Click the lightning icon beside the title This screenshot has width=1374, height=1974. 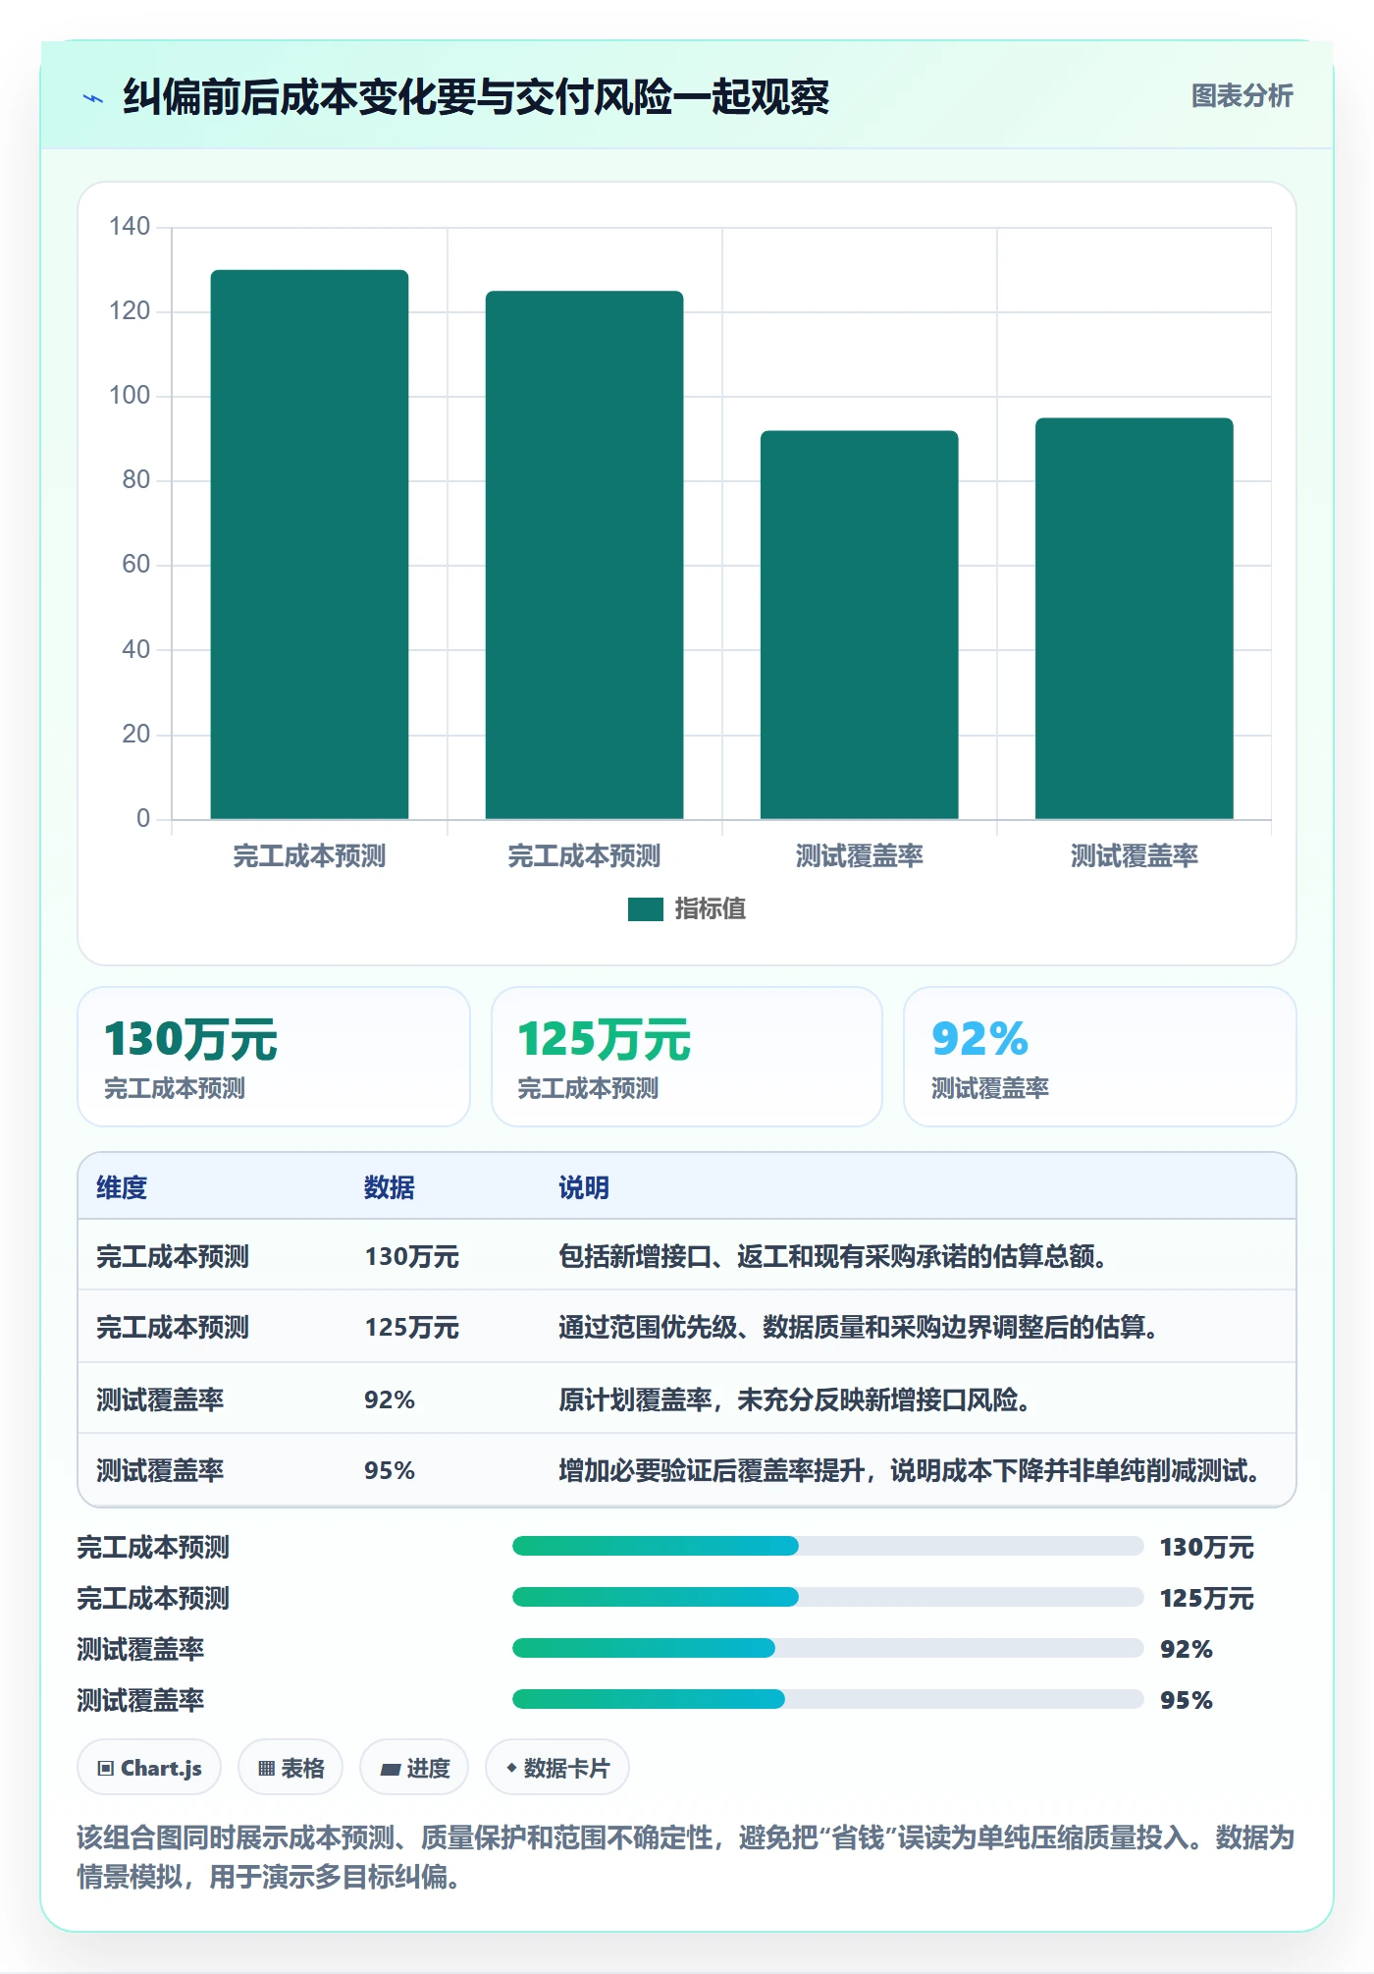click(x=93, y=98)
